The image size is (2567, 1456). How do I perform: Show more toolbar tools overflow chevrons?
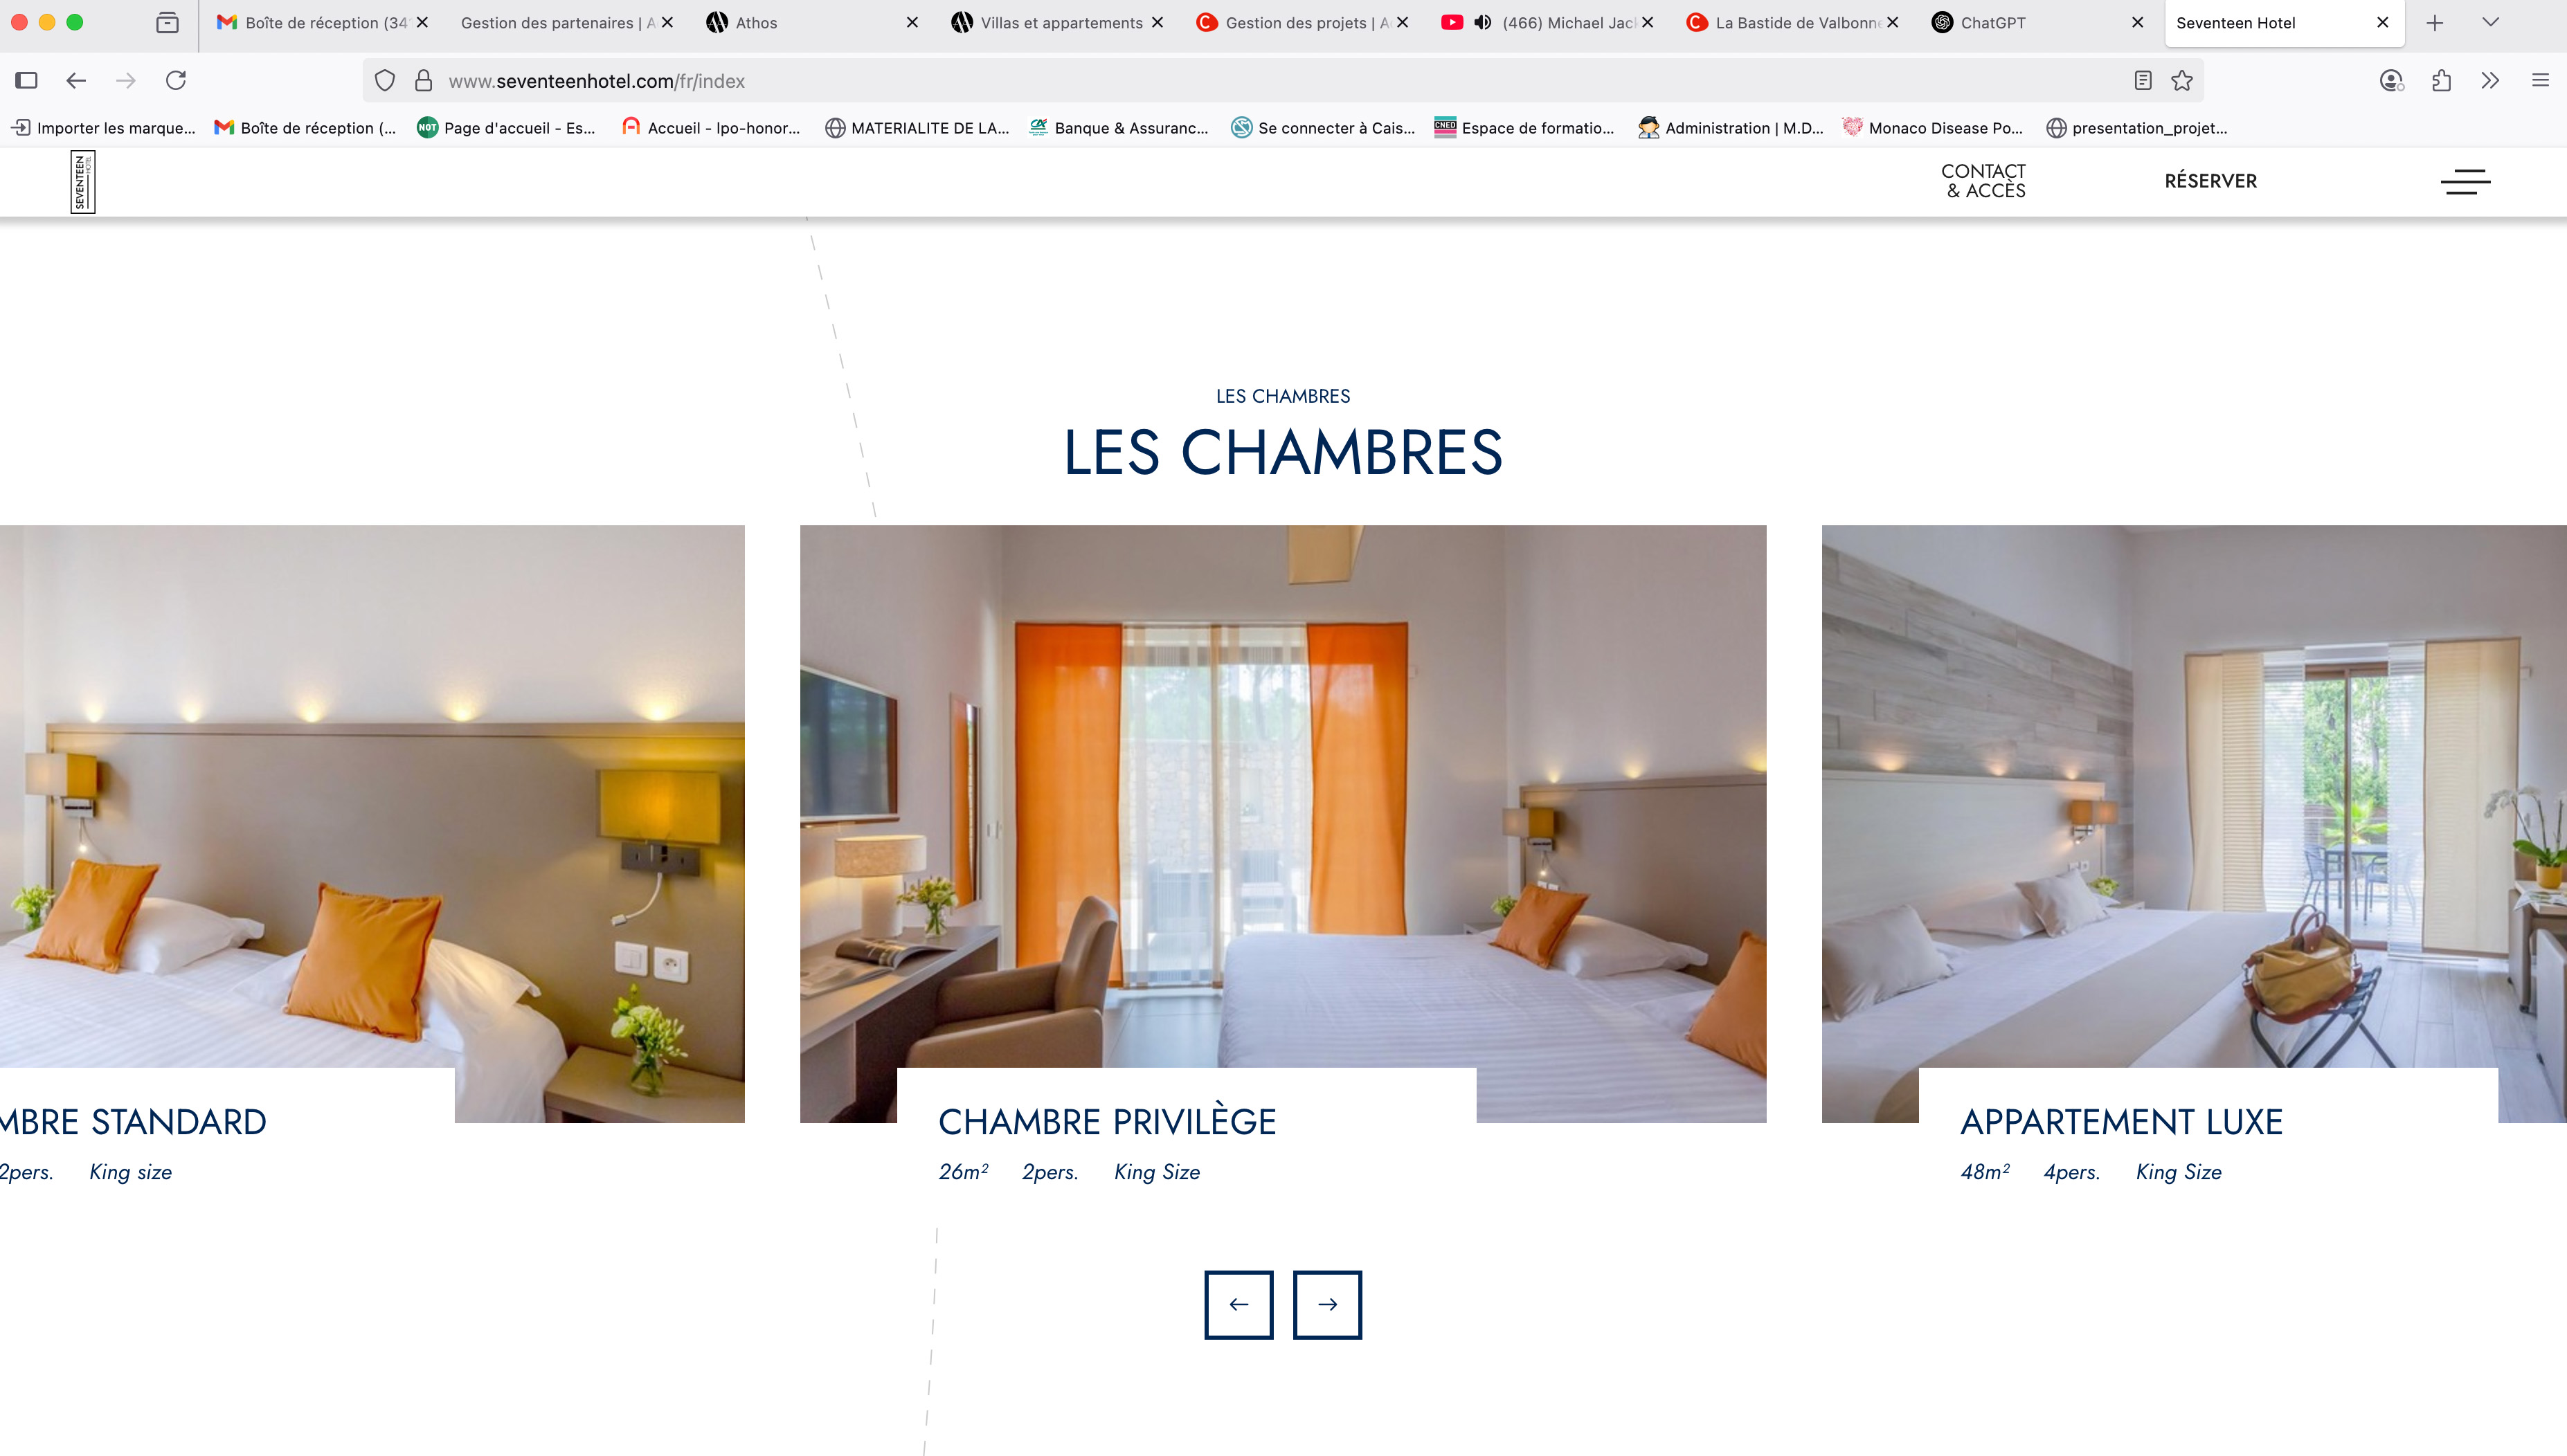[x=2490, y=81]
